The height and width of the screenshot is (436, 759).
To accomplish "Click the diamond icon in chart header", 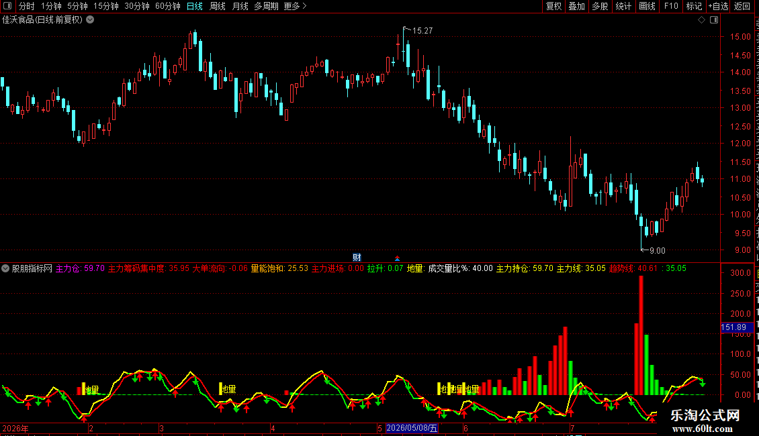I will click(x=701, y=20).
